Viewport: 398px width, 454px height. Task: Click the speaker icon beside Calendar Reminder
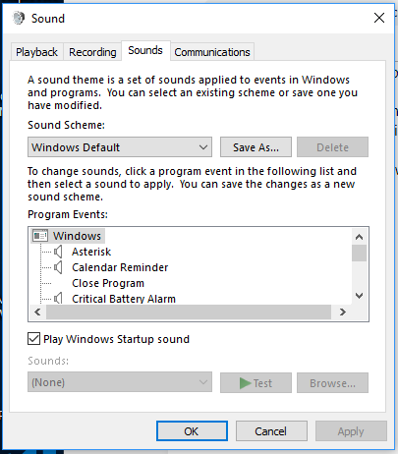pyautogui.click(x=58, y=267)
